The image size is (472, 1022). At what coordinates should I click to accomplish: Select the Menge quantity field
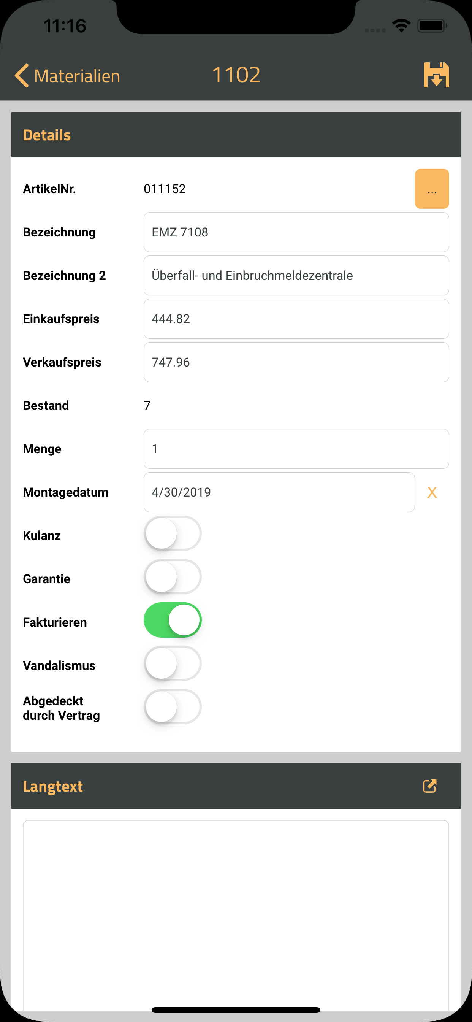pyautogui.click(x=296, y=449)
